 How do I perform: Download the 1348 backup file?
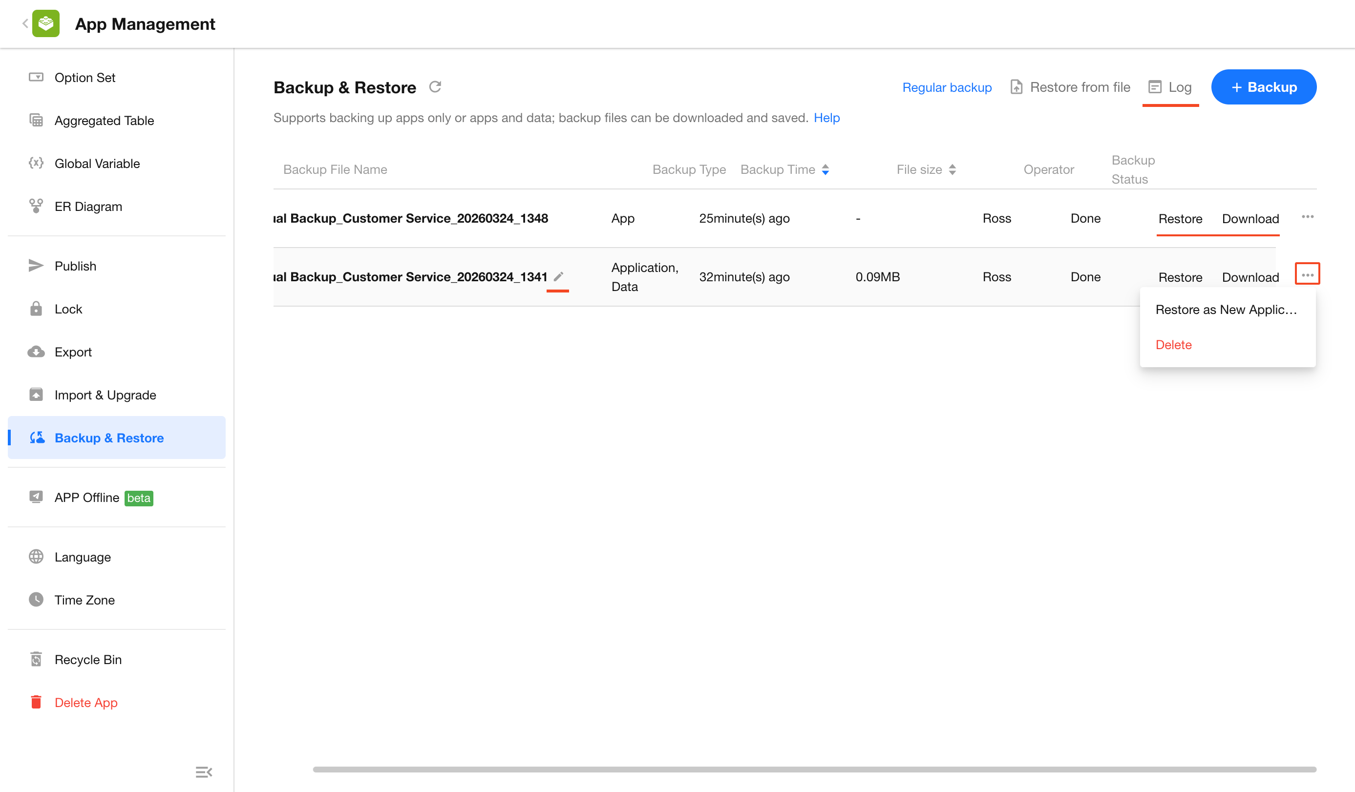pyautogui.click(x=1249, y=219)
